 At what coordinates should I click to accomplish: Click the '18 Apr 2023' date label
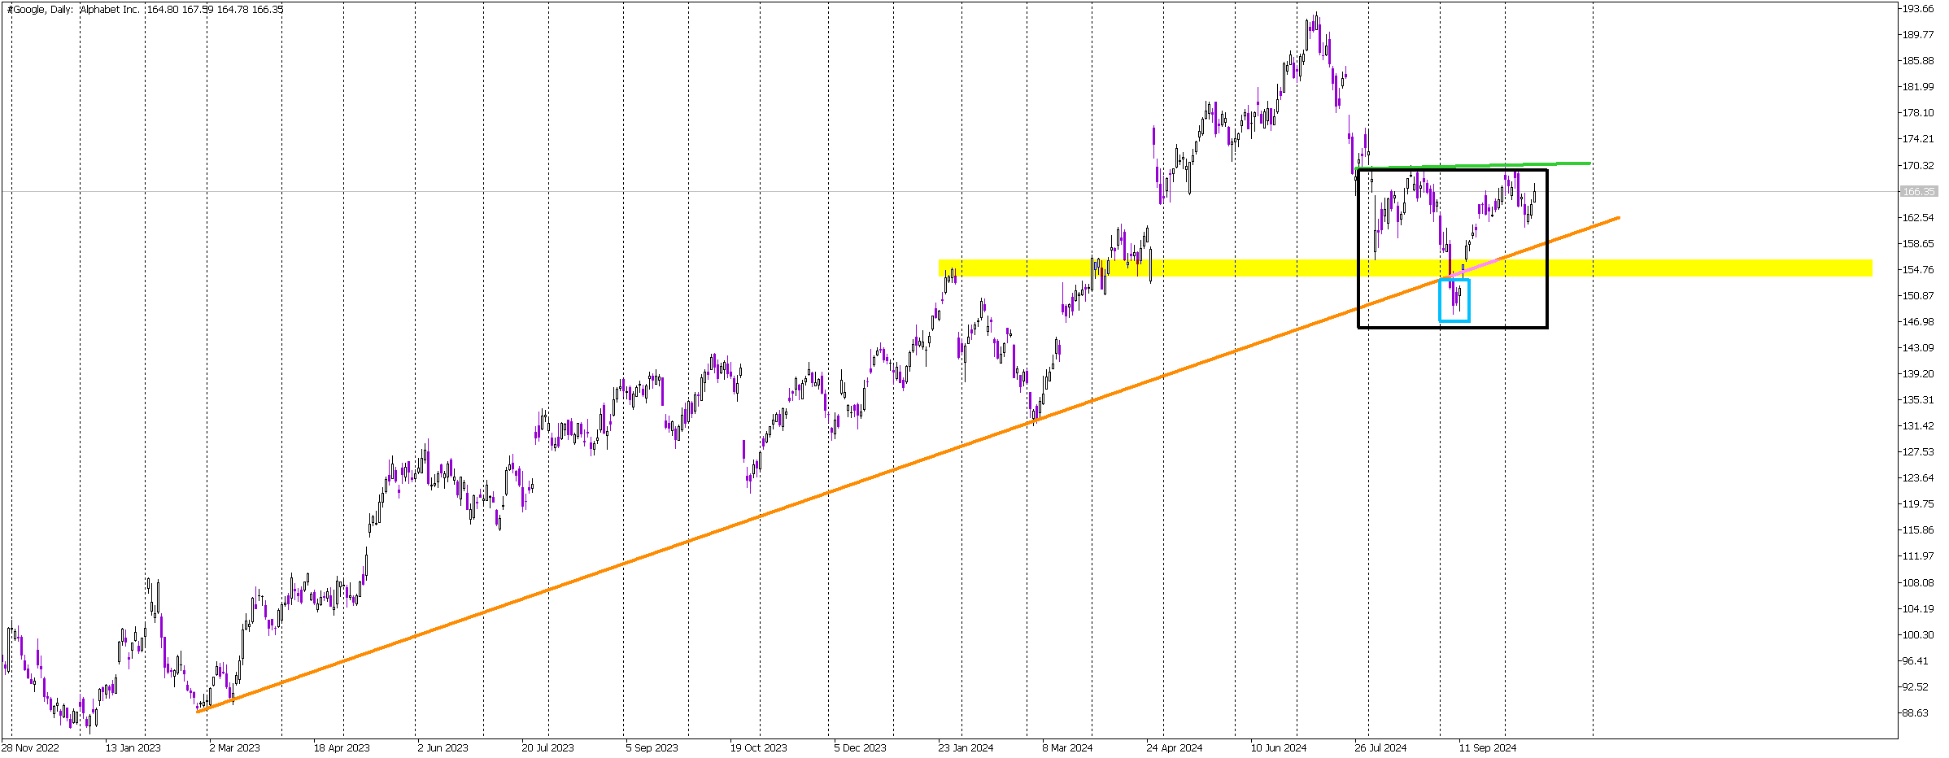tap(342, 748)
